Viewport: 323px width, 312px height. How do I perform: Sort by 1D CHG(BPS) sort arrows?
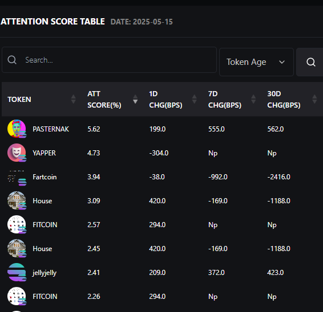click(194, 99)
